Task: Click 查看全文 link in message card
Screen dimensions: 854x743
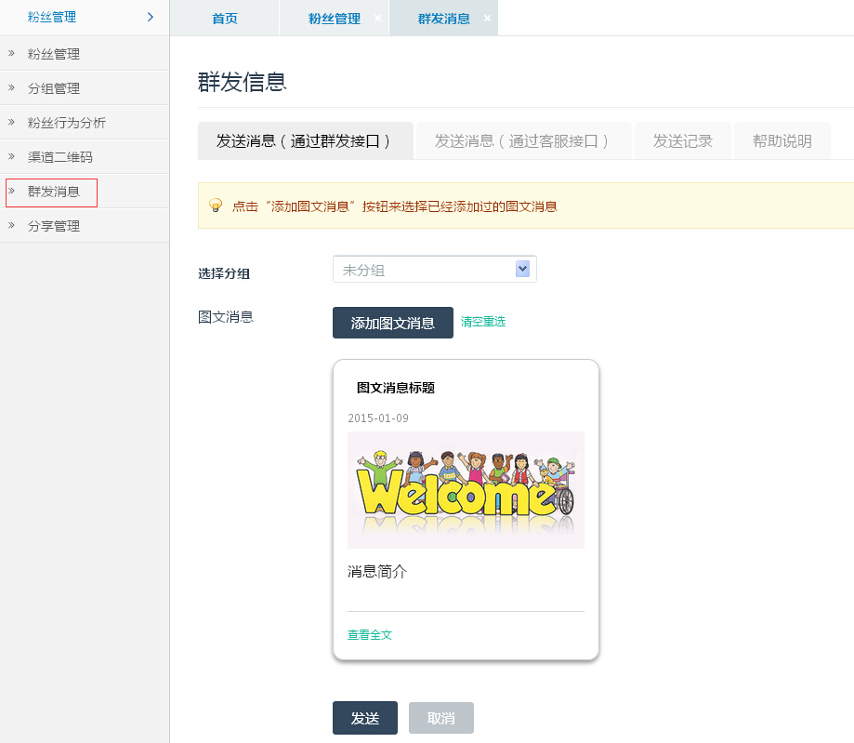Action: [x=370, y=635]
